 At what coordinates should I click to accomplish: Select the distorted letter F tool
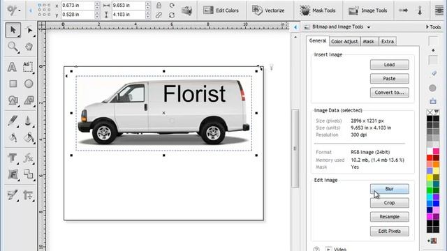tap(13, 174)
